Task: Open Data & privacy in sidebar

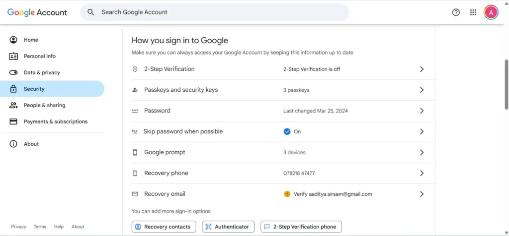Action: click(x=42, y=72)
